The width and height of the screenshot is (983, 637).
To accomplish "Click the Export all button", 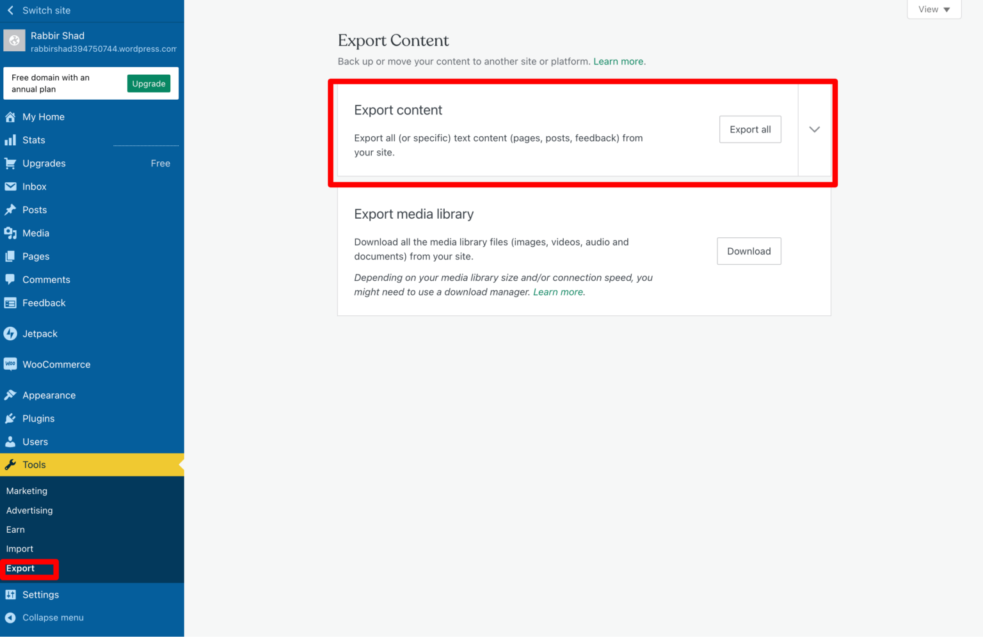I will pos(750,129).
